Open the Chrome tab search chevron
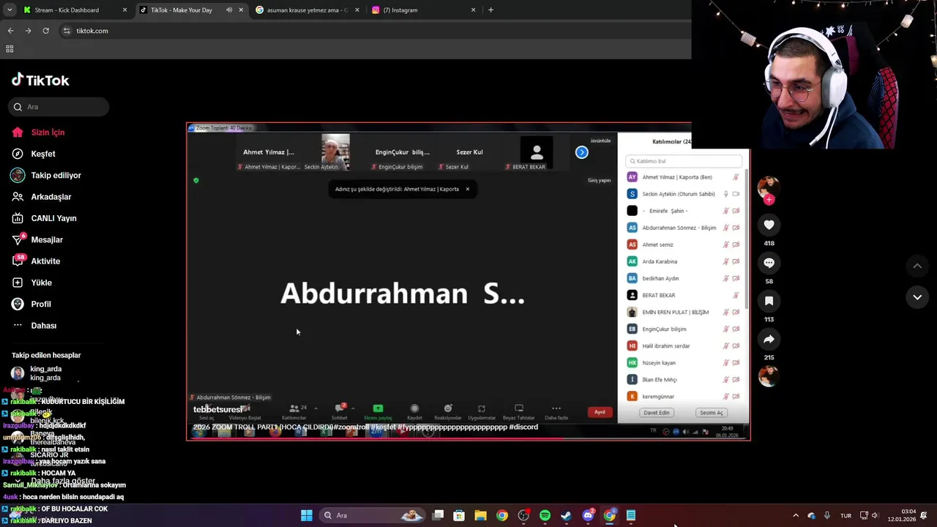The image size is (937, 527). tap(10, 10)
